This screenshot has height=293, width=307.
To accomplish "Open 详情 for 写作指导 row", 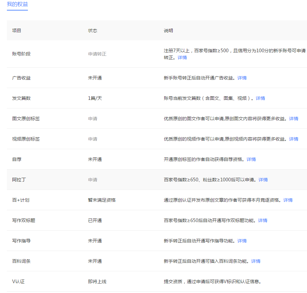I will pyautogui.click(x=242, y=241).
